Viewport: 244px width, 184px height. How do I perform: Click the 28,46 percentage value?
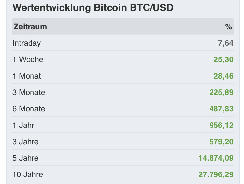pos(224,76)
